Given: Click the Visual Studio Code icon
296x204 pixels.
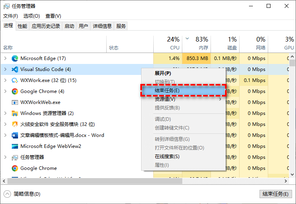Looking at the screenshot, I should (15, 69).
